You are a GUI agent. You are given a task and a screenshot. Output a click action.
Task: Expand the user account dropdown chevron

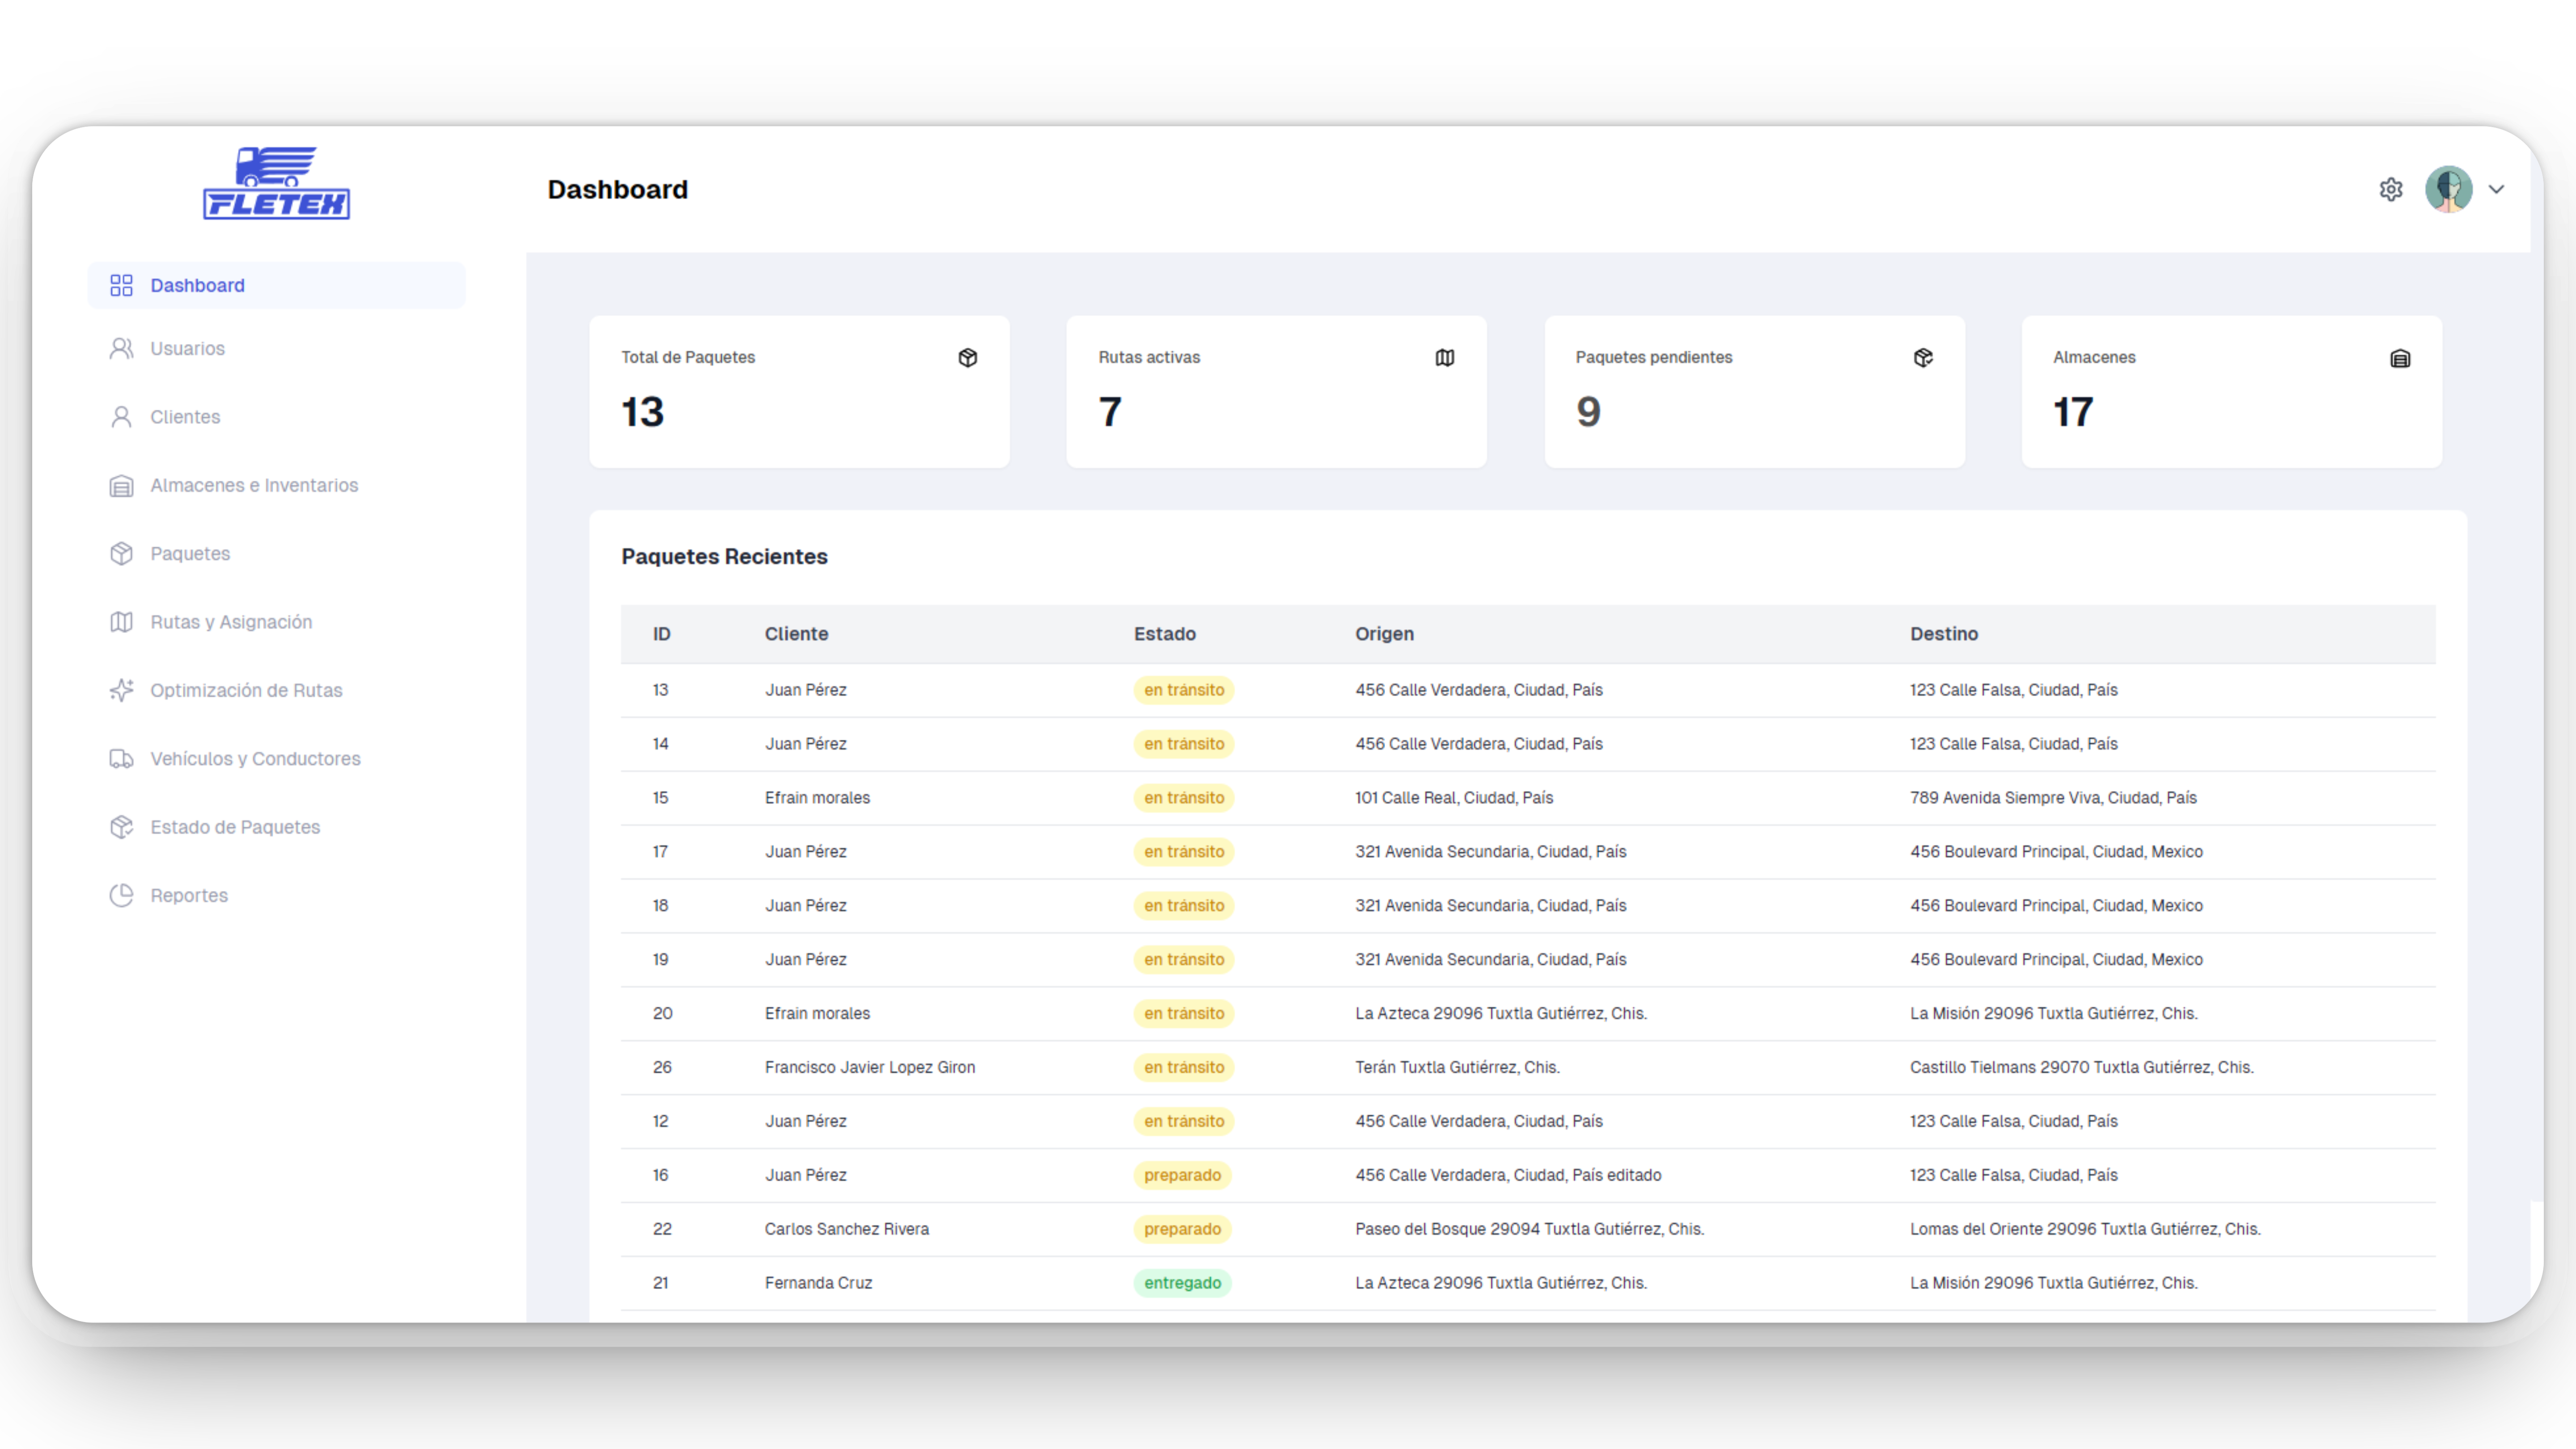tap(2496, 189)
